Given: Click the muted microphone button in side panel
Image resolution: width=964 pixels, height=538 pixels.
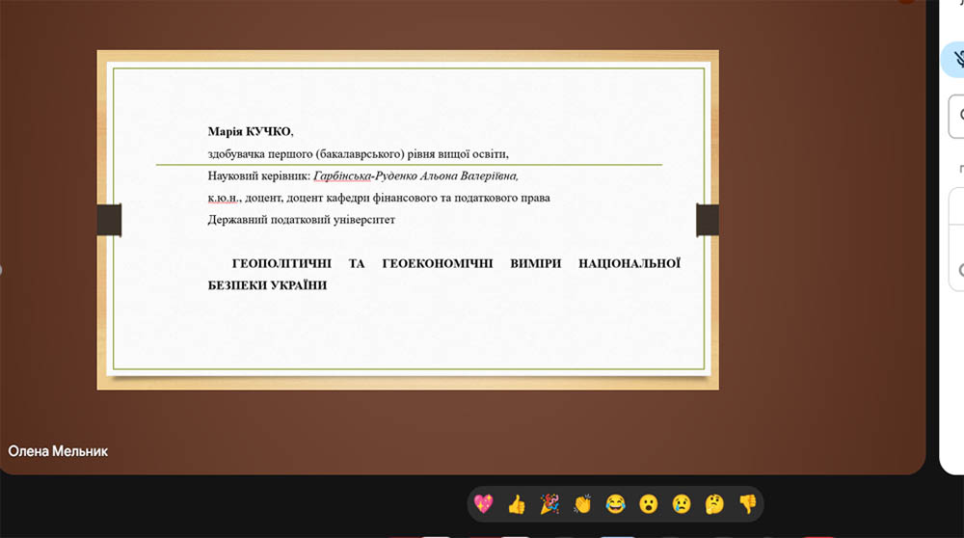Looking at the screenshot, I should pyautogui.click(x=954, y=61).
